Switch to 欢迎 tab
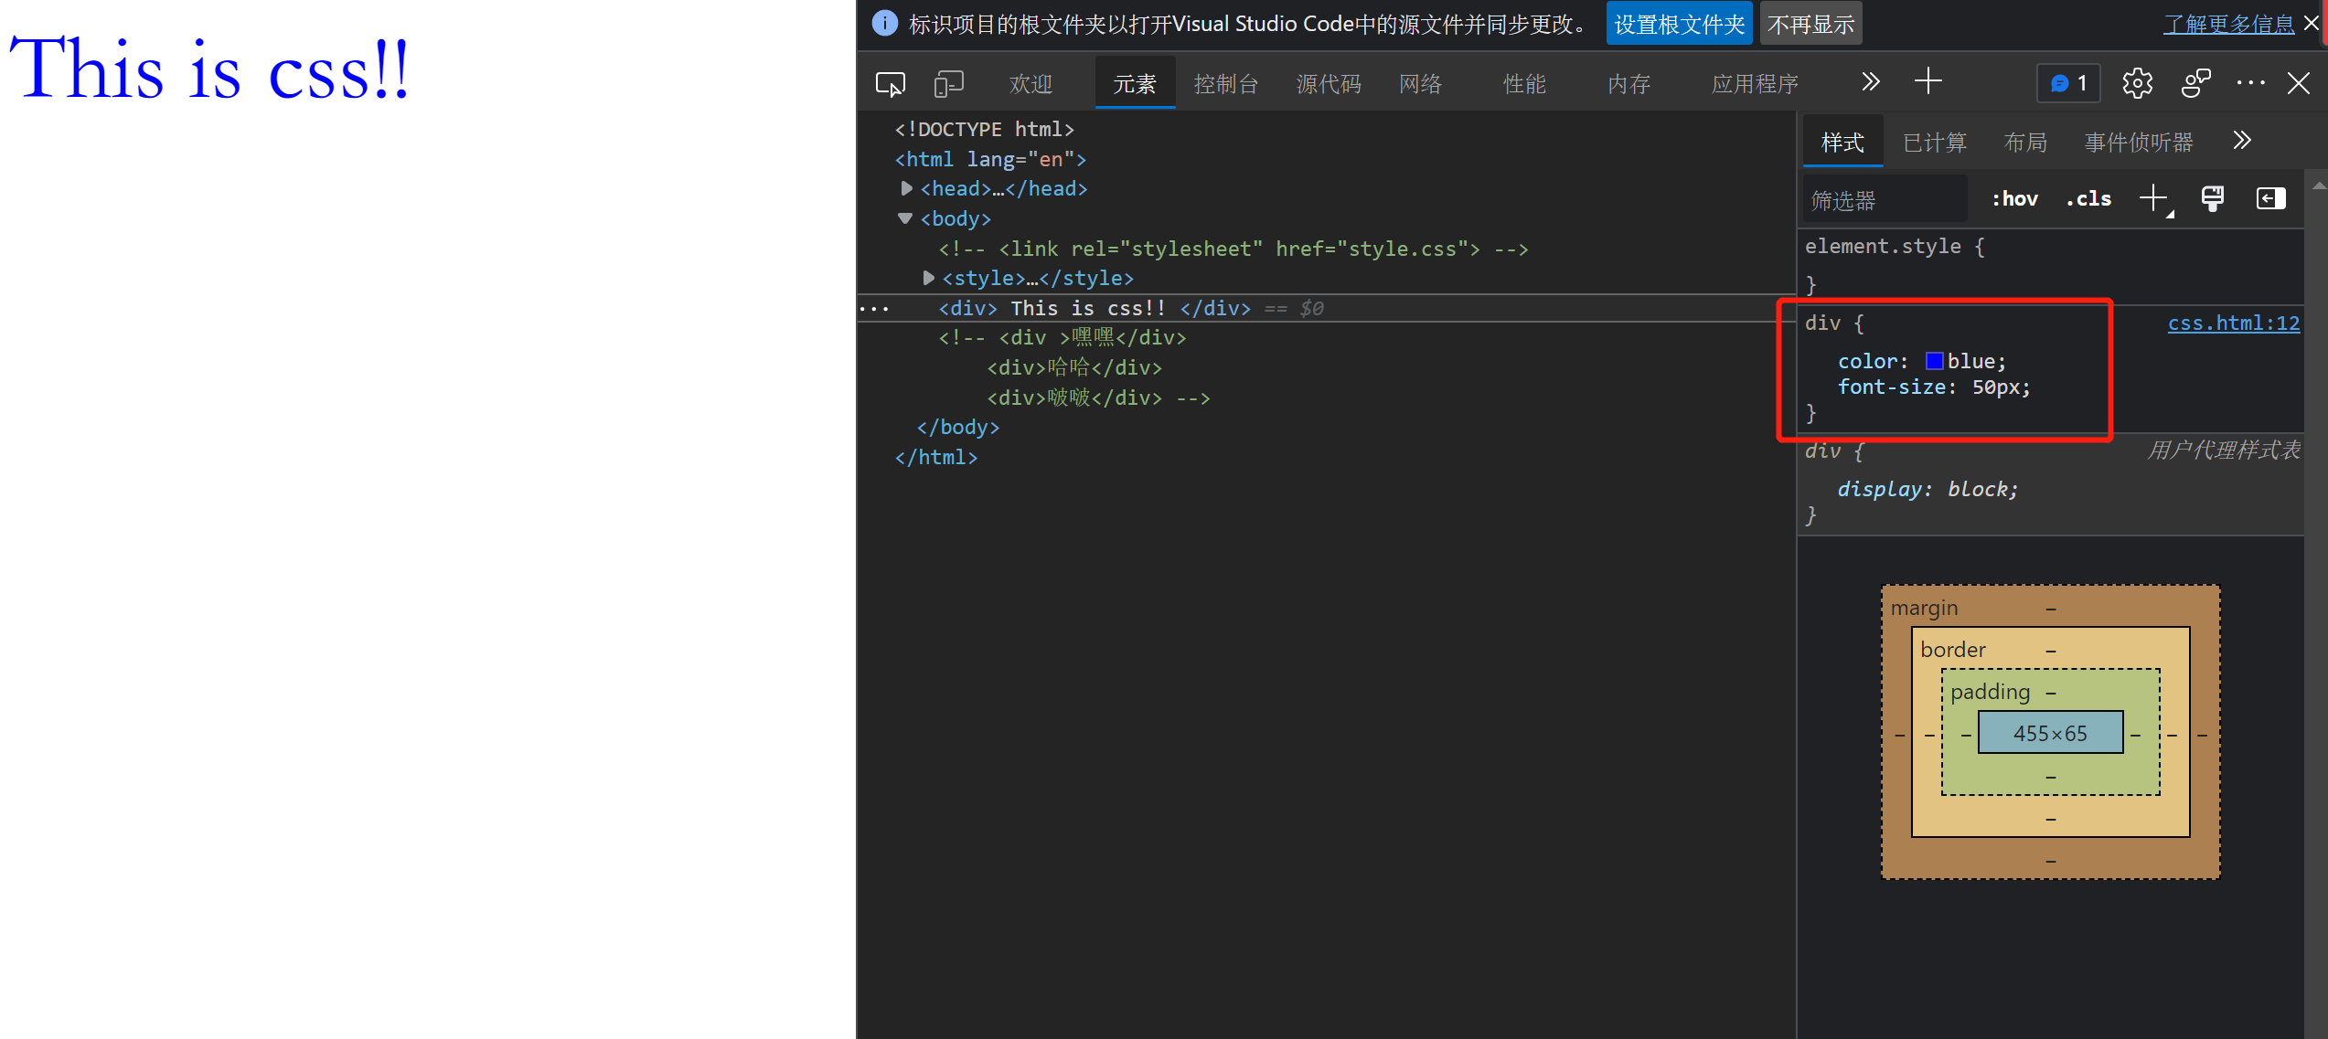The image size is (2328, 1039). tap(1031, 84)
